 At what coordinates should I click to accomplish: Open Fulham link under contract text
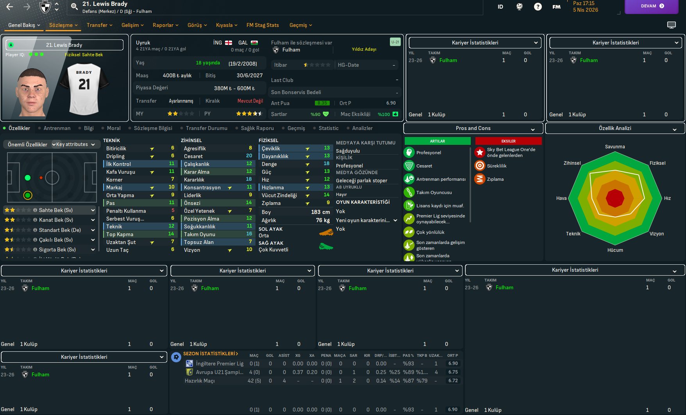[x=291, y=50]
